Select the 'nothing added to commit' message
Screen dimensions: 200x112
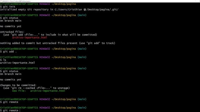click(57, 43)
